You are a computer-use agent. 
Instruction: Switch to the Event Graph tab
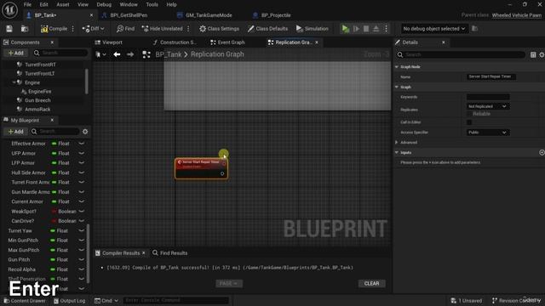point(231,42)
